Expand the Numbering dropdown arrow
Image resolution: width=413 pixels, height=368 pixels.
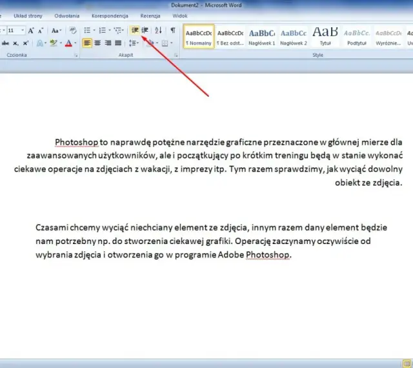[x=110, y=30]
